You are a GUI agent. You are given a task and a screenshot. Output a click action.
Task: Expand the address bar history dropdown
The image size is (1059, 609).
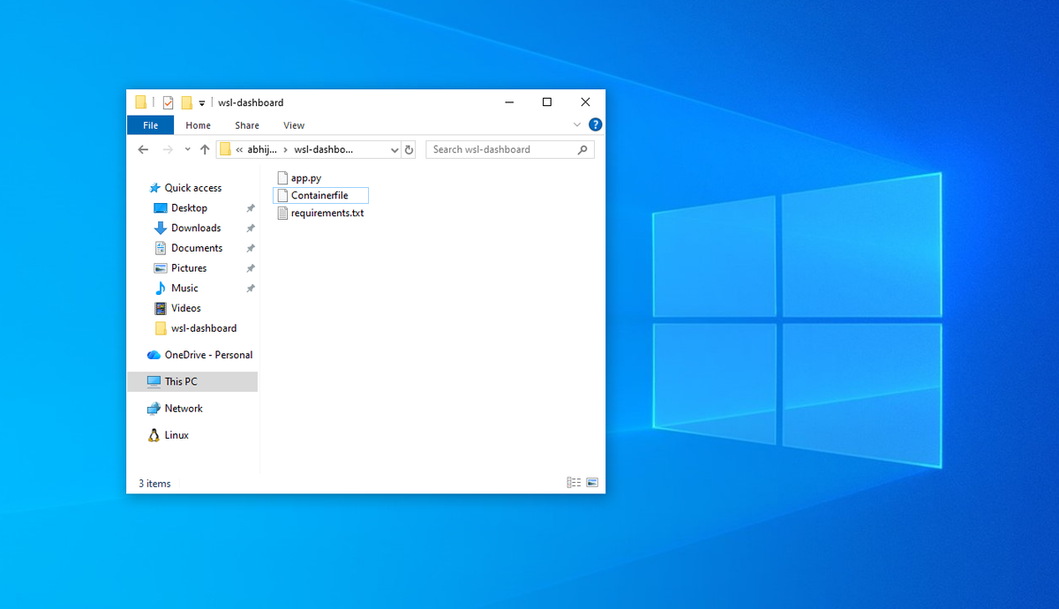point(394,150)
